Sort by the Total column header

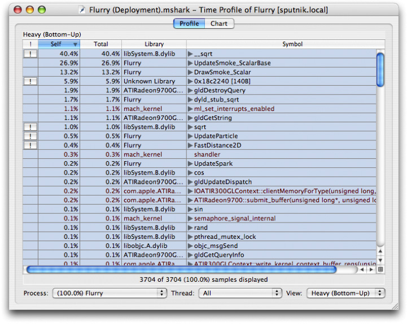click(x=100, y=44)
